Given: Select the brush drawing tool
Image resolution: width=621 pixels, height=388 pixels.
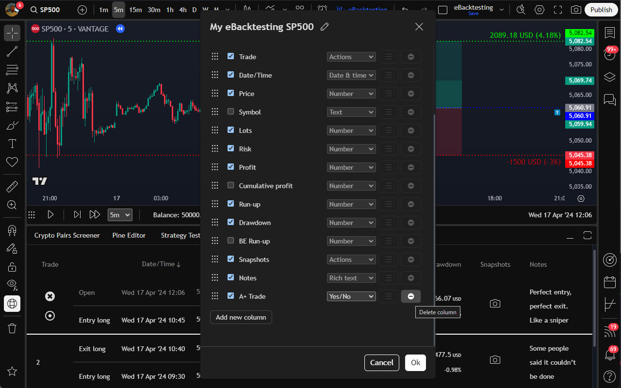Looking at the screenshot, I should pyautogui.click(x=12, y=125).
